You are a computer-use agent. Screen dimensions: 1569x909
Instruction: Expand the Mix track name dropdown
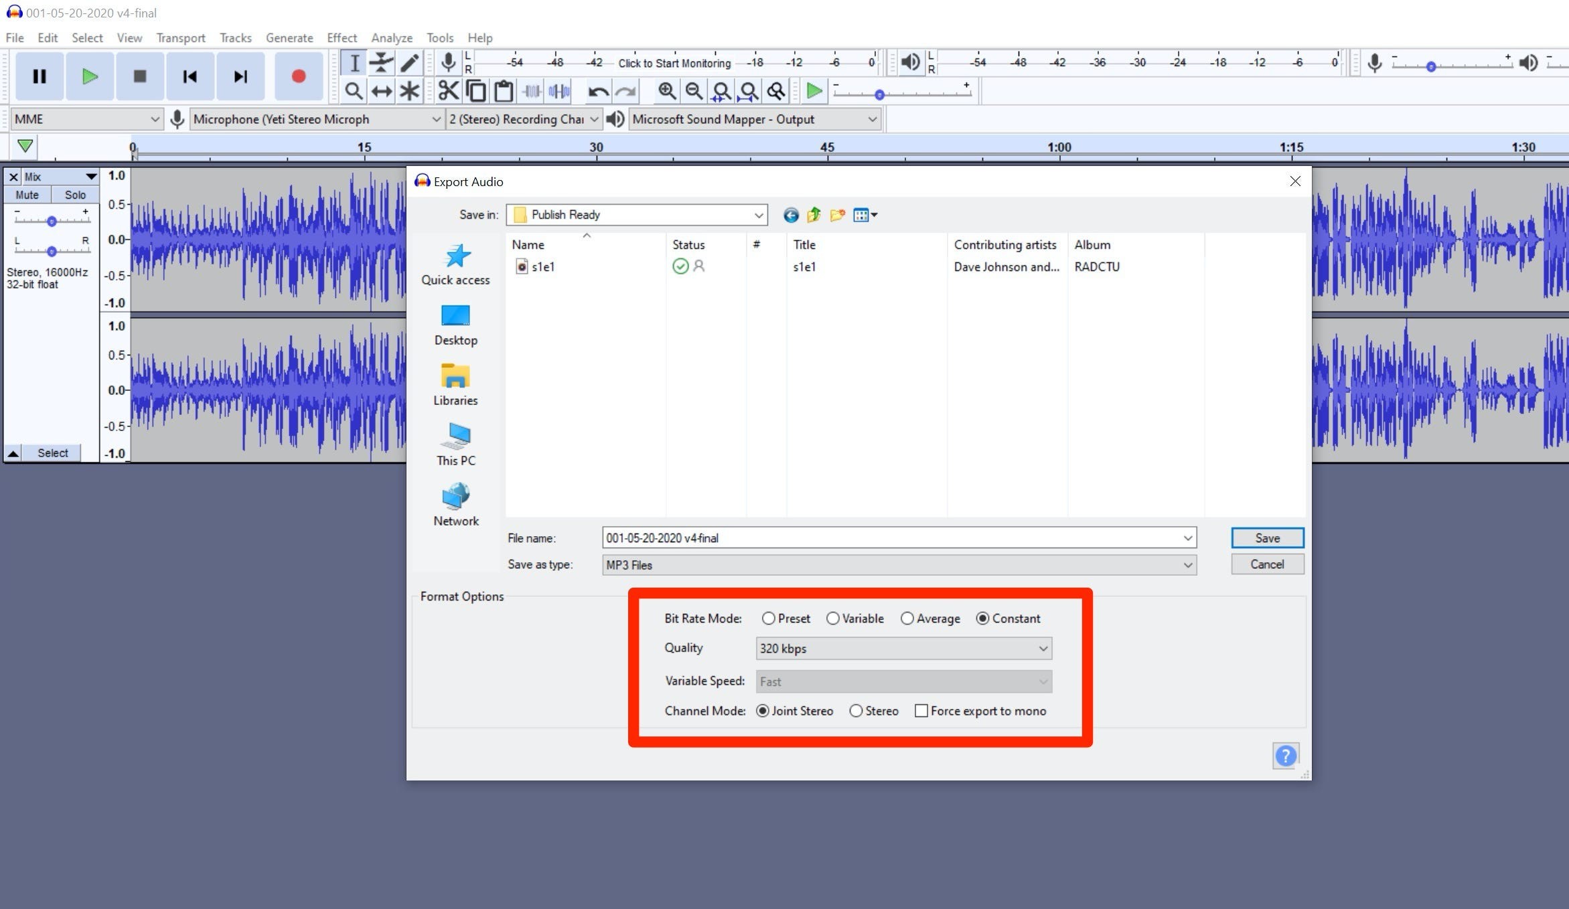tap(92, 176)
